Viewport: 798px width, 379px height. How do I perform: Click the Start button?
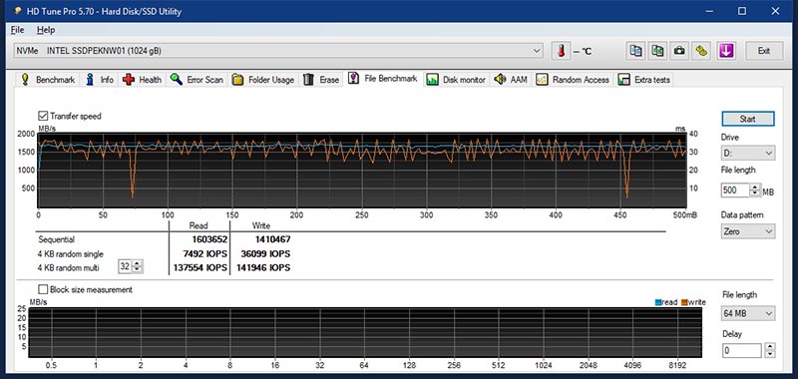coord(747,119)
